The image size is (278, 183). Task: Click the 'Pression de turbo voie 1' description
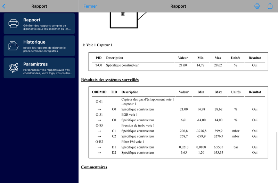point(138,125)
